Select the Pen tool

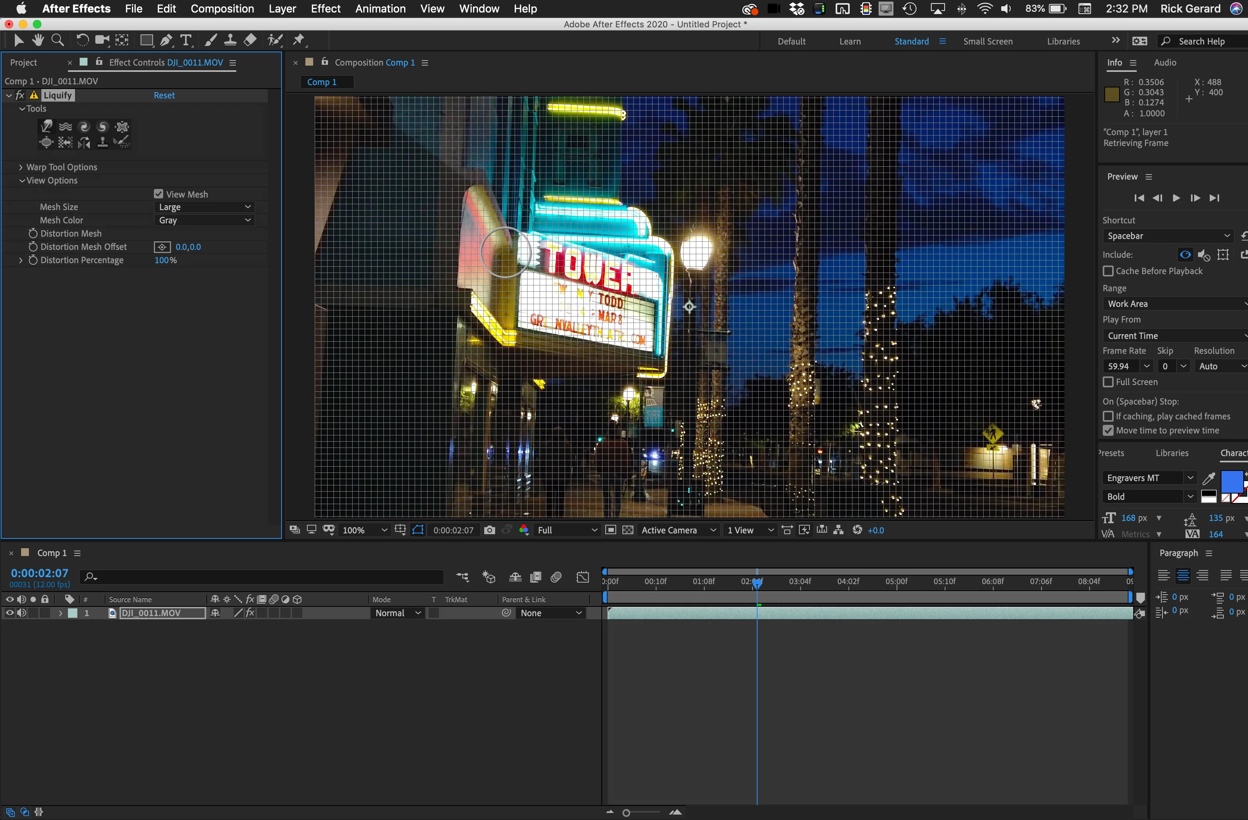tap(166, 40)
